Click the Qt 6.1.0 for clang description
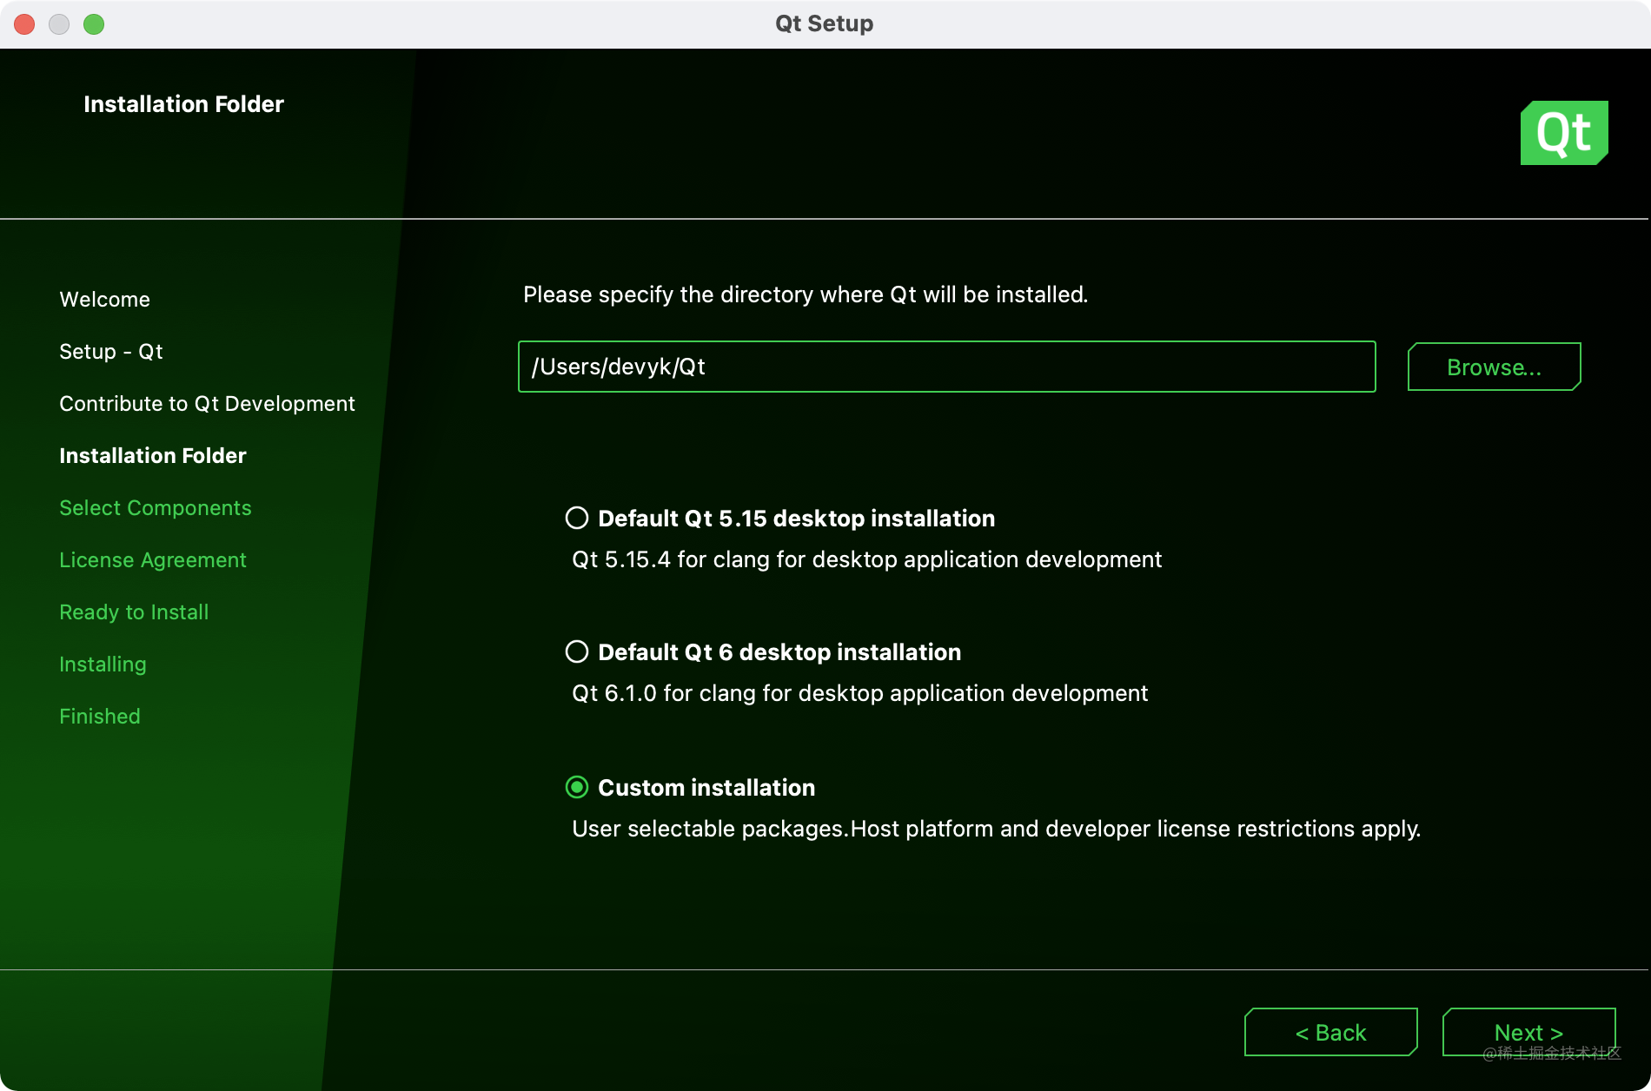 (x=859, y=693)
